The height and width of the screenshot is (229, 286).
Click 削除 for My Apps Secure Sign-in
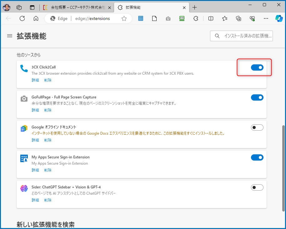click(x=48, y=170)
